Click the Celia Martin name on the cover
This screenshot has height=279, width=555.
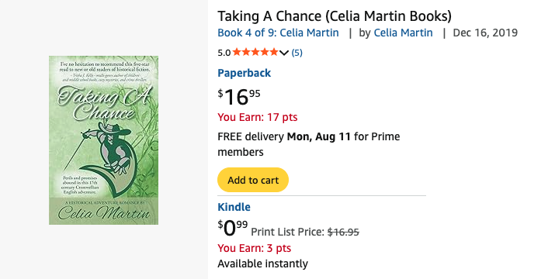point(104,213)
